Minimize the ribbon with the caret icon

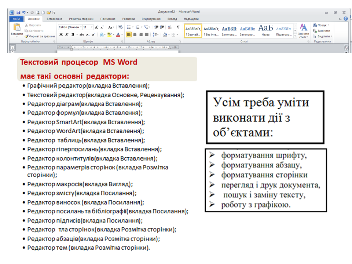(x=340, y=19)
